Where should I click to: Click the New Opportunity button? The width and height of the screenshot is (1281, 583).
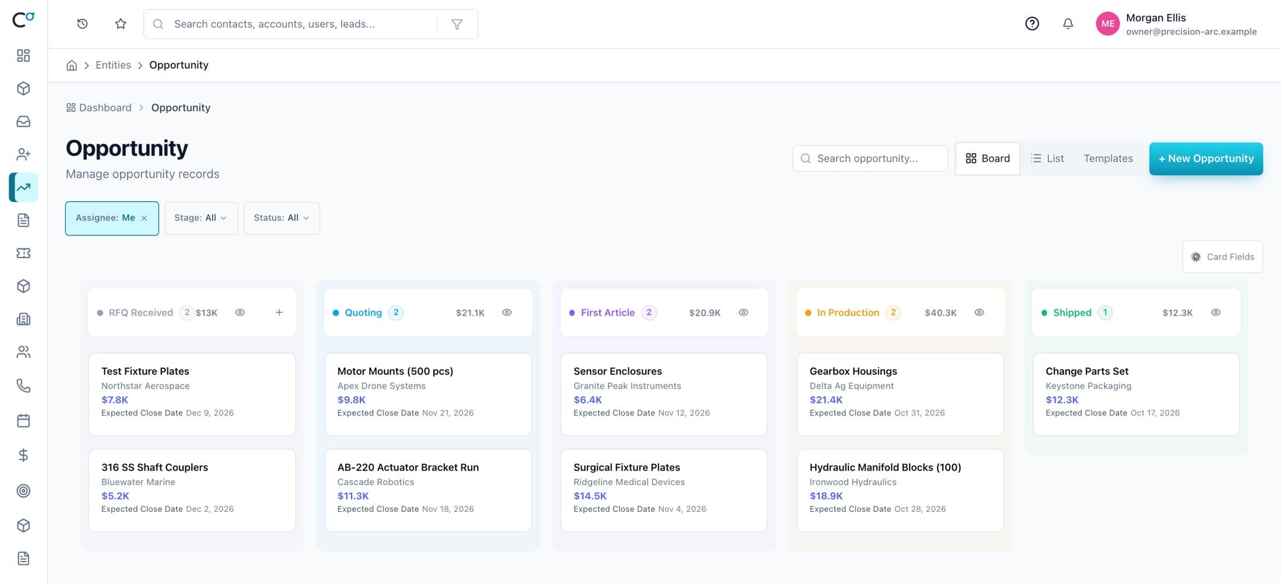(1206, 158)
